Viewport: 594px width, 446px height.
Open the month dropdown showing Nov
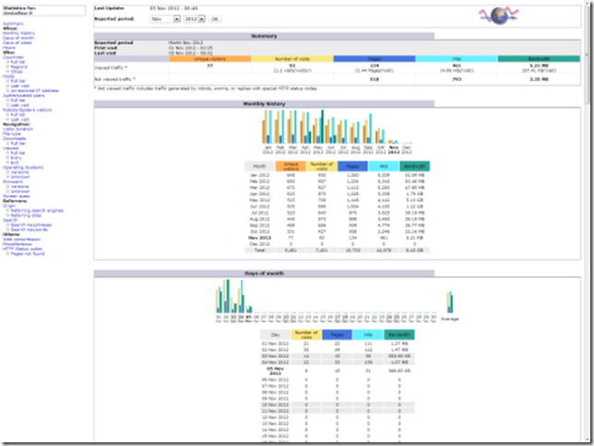click(x=165, y=19)
